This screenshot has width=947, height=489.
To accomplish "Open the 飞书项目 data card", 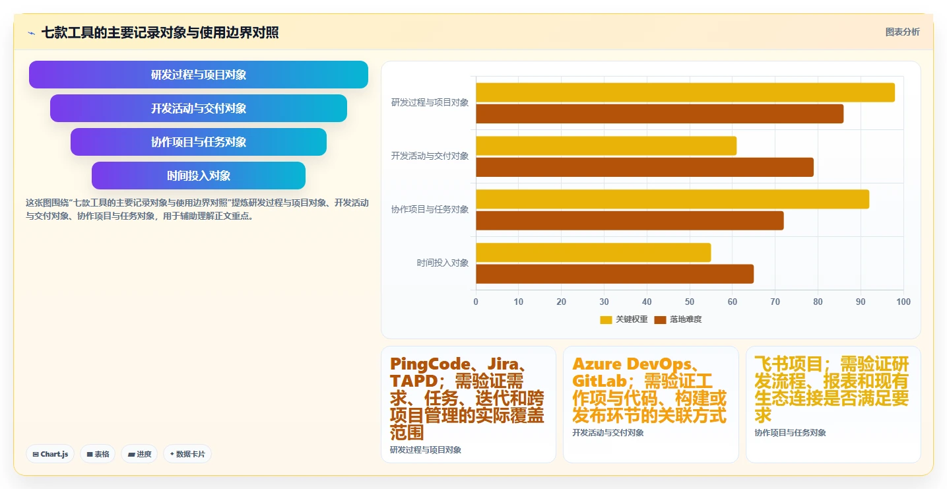I will (833, 405).
